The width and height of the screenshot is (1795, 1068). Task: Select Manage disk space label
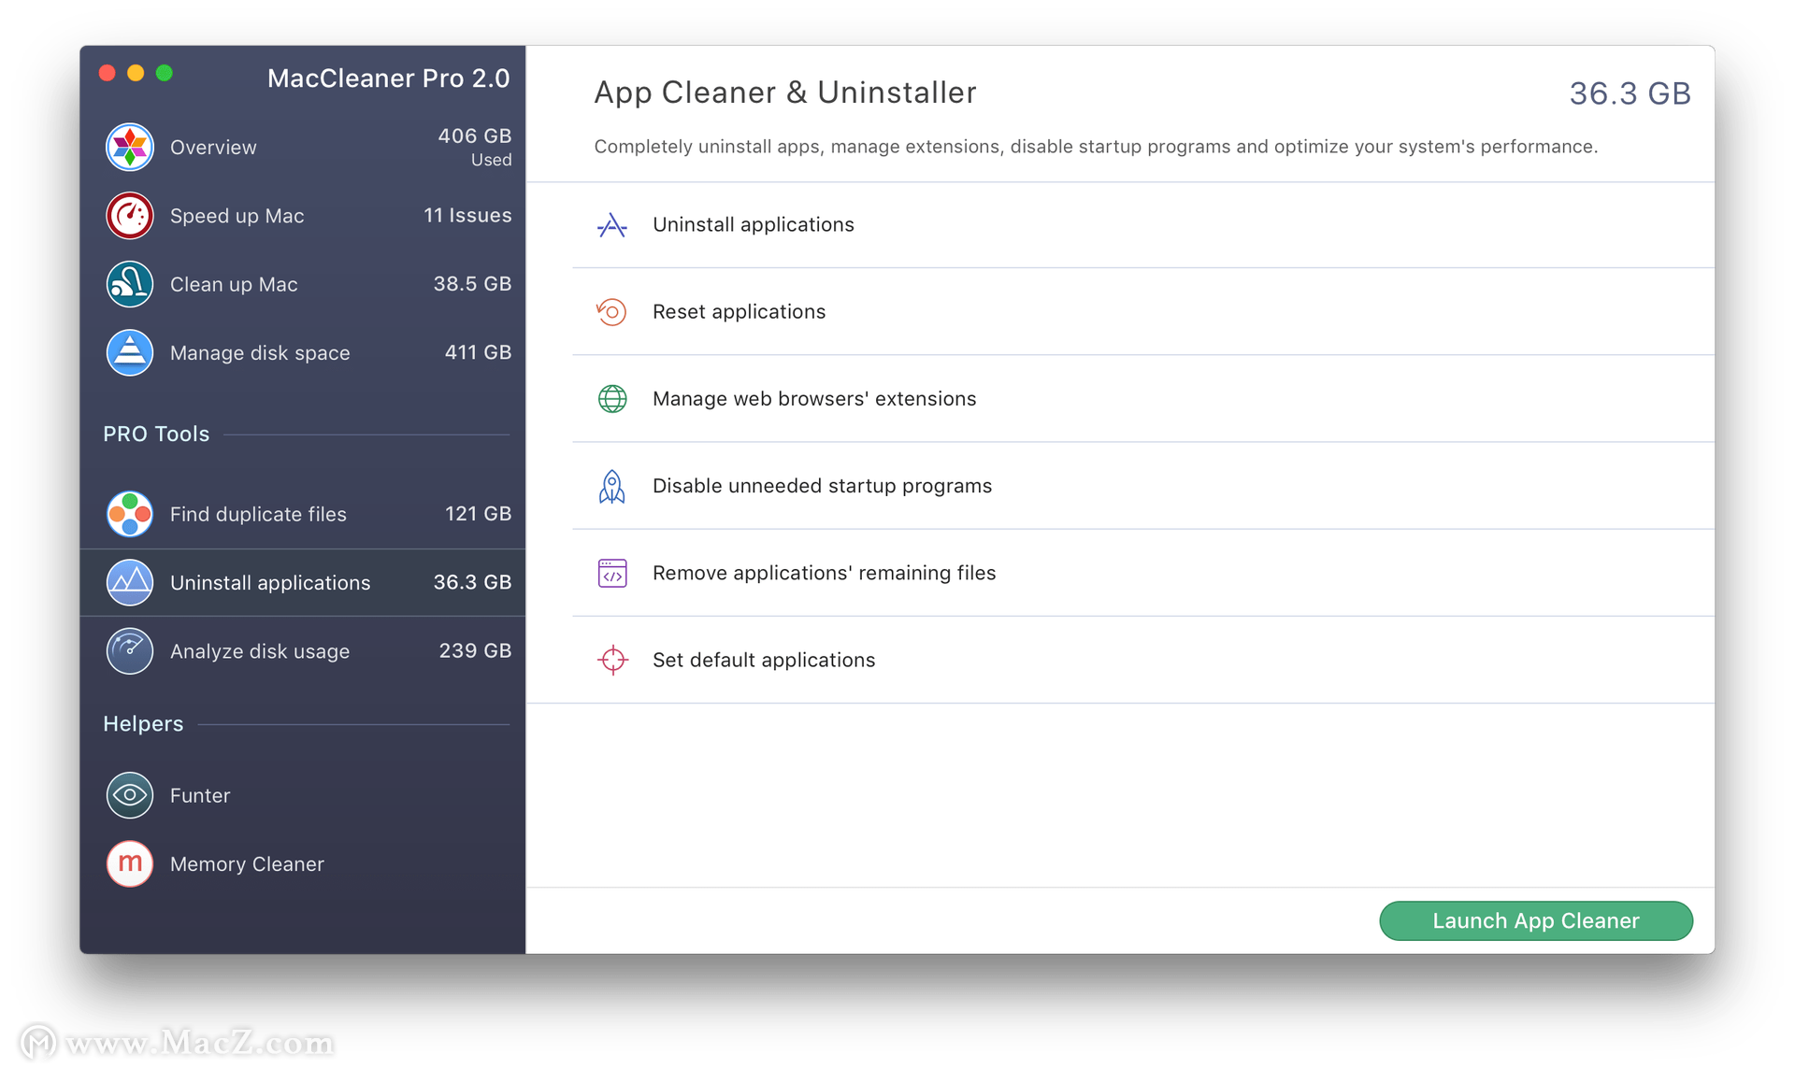[260, 353]
